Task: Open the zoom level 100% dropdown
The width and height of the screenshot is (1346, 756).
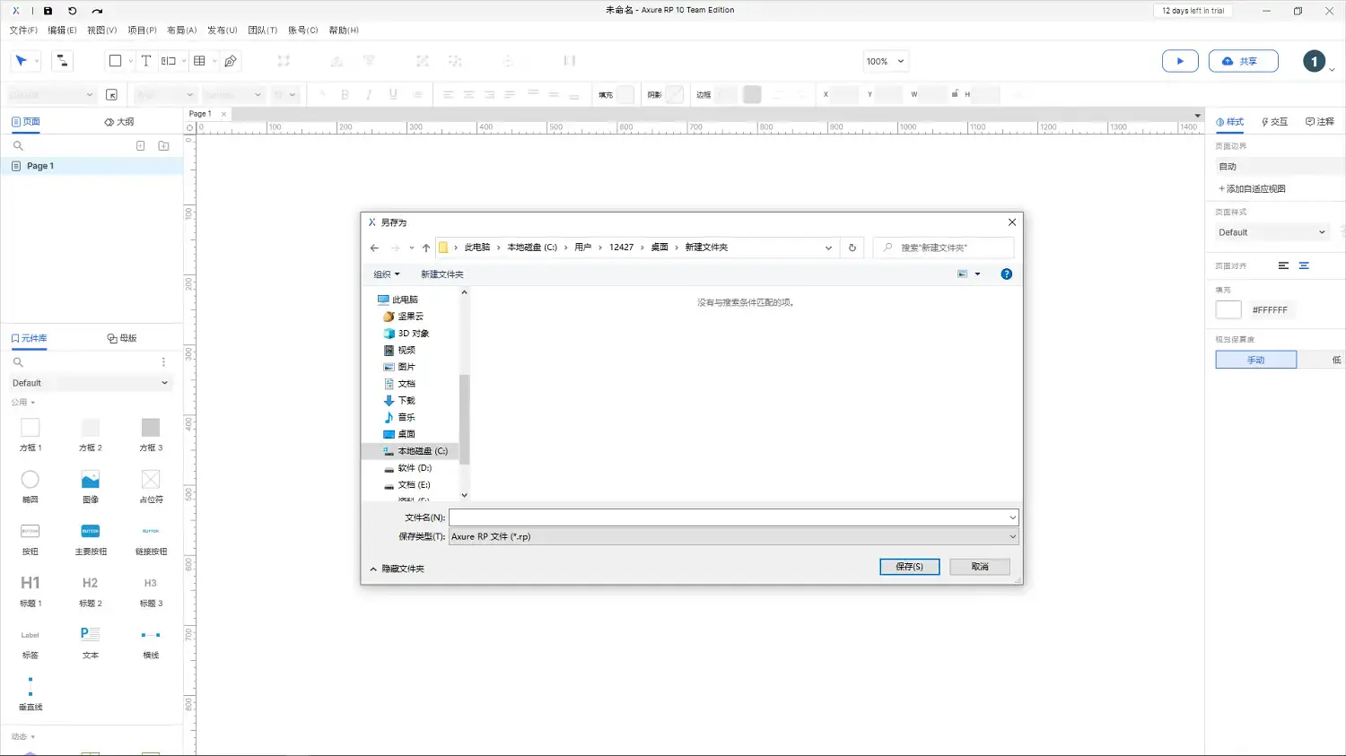Action: 886,61
